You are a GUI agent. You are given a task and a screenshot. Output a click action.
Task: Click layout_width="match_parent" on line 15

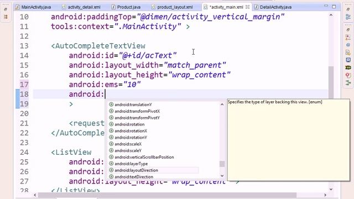pos(165,65)
